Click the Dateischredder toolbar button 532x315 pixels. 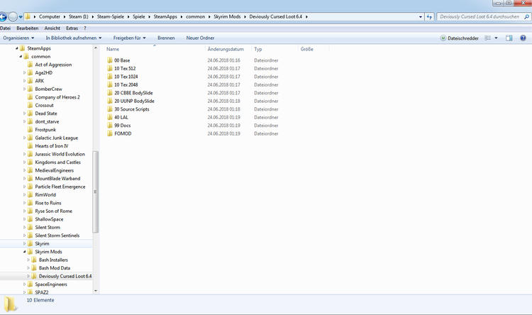click(x=460, y=38)
